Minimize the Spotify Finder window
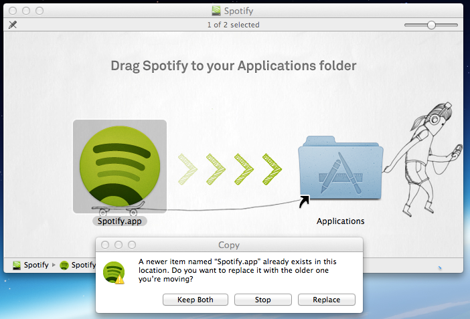 [26, 11]
